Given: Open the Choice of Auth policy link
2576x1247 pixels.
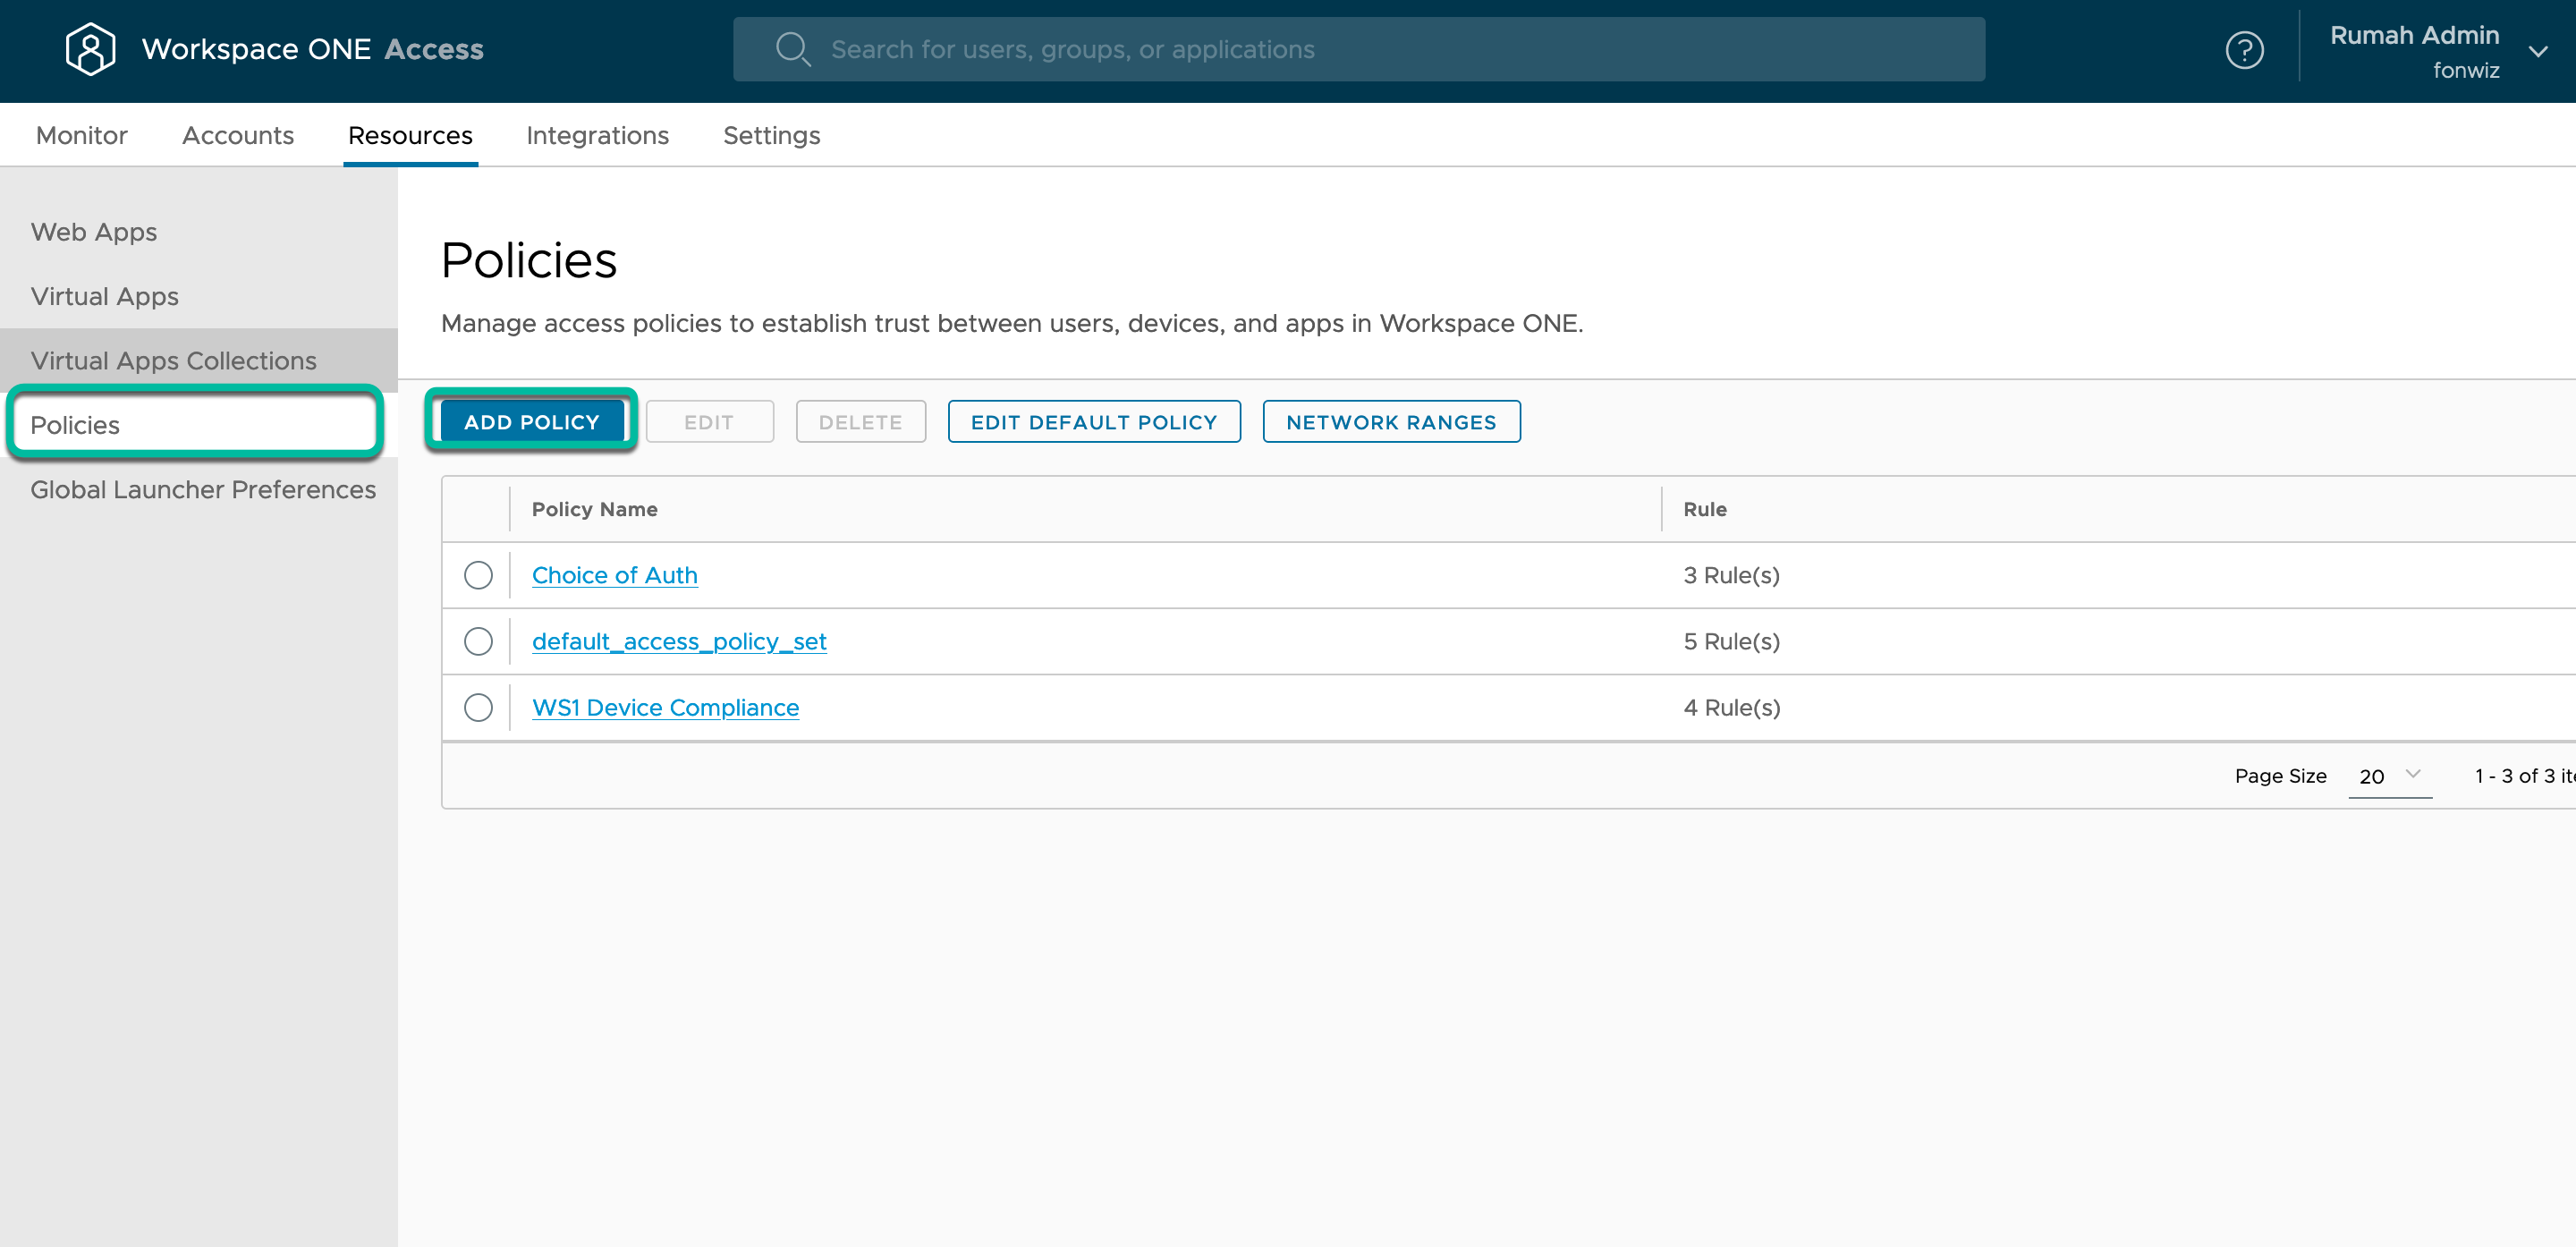Looking at the screenshot, I should [614, 575].
